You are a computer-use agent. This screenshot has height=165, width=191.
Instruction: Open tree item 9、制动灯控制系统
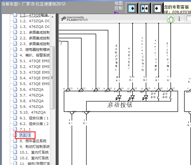pos(35,147)
